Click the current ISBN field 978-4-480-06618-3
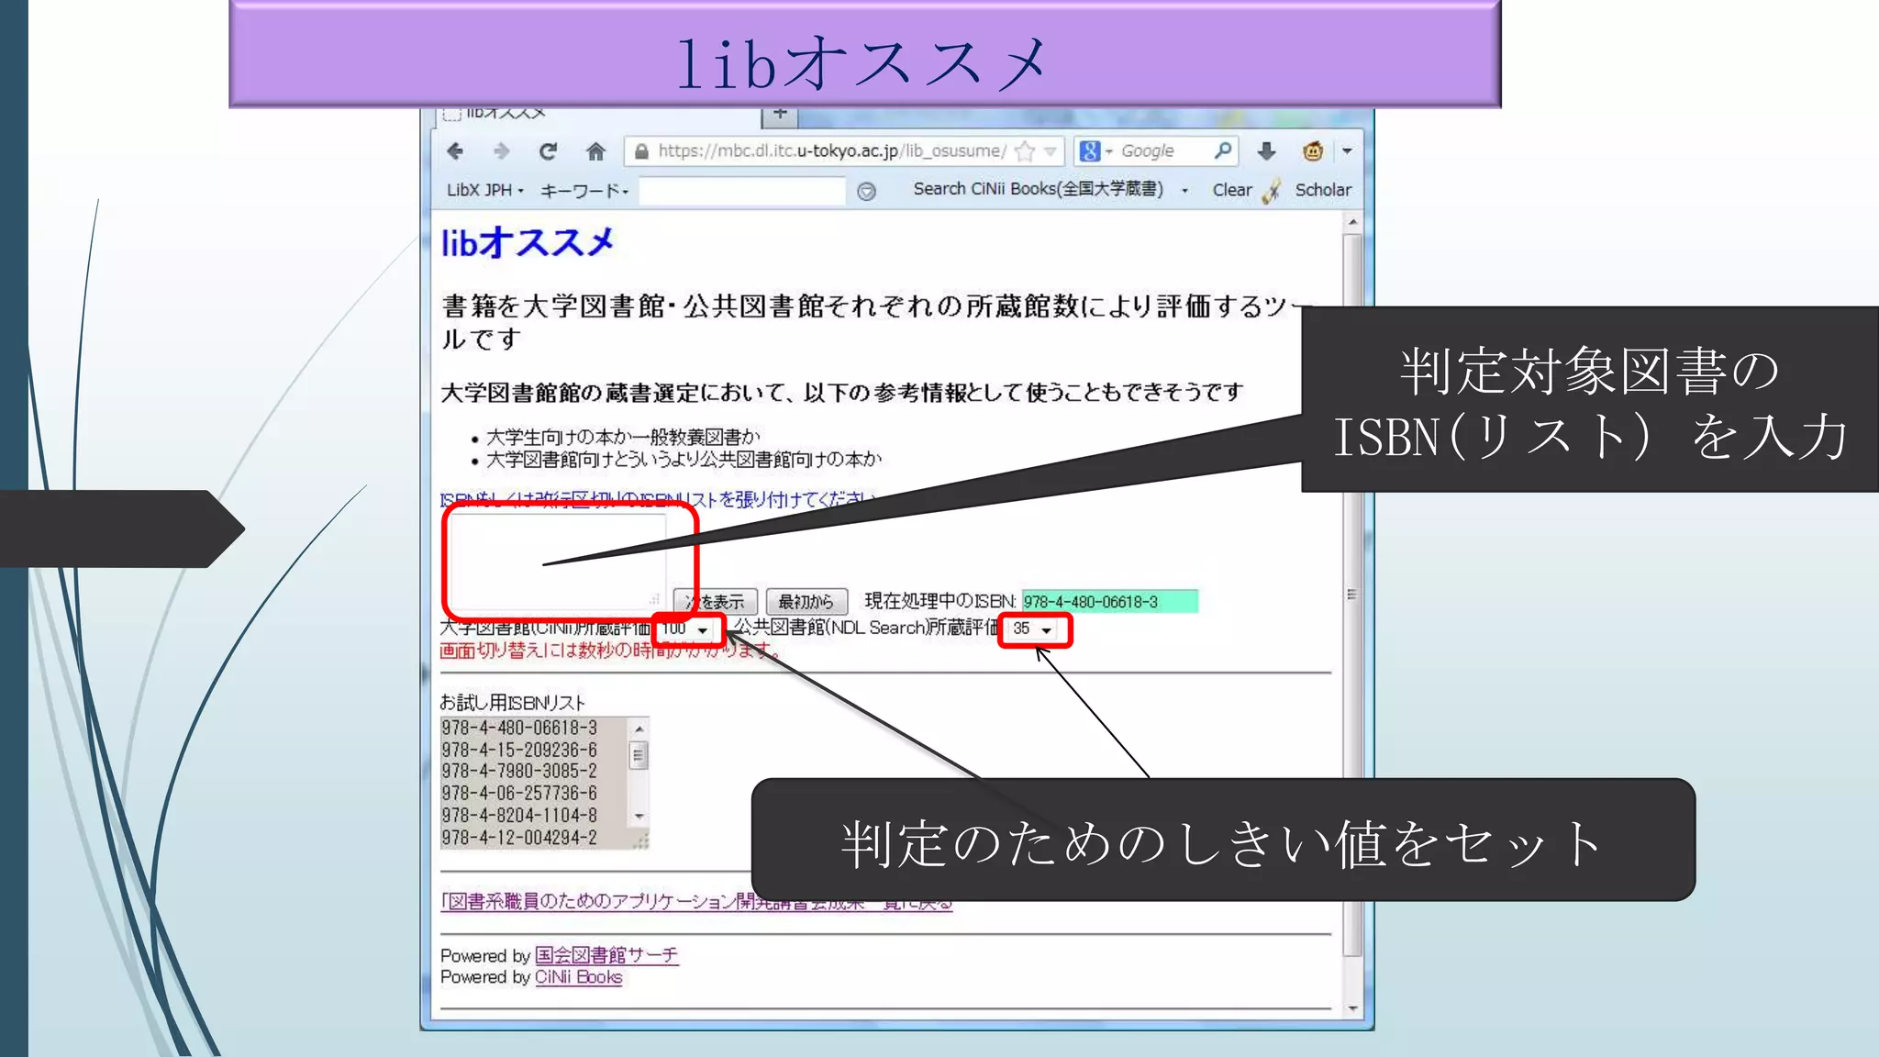The image size is (1879, 1057). click(1109, 602)
